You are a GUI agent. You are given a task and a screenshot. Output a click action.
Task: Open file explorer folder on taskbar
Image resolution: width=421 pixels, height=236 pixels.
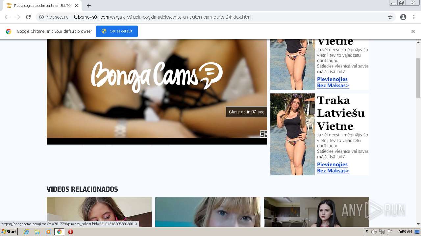pos(37,232)
